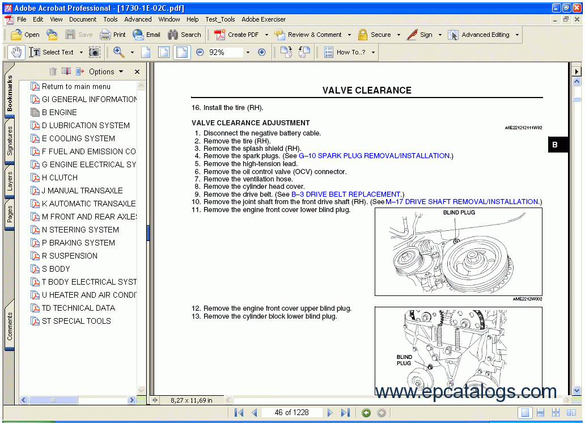Open the Advanced Editing dropdown arrow
Image resolution: width=585 pixels, height=423 pixels.
pos(517,35)
